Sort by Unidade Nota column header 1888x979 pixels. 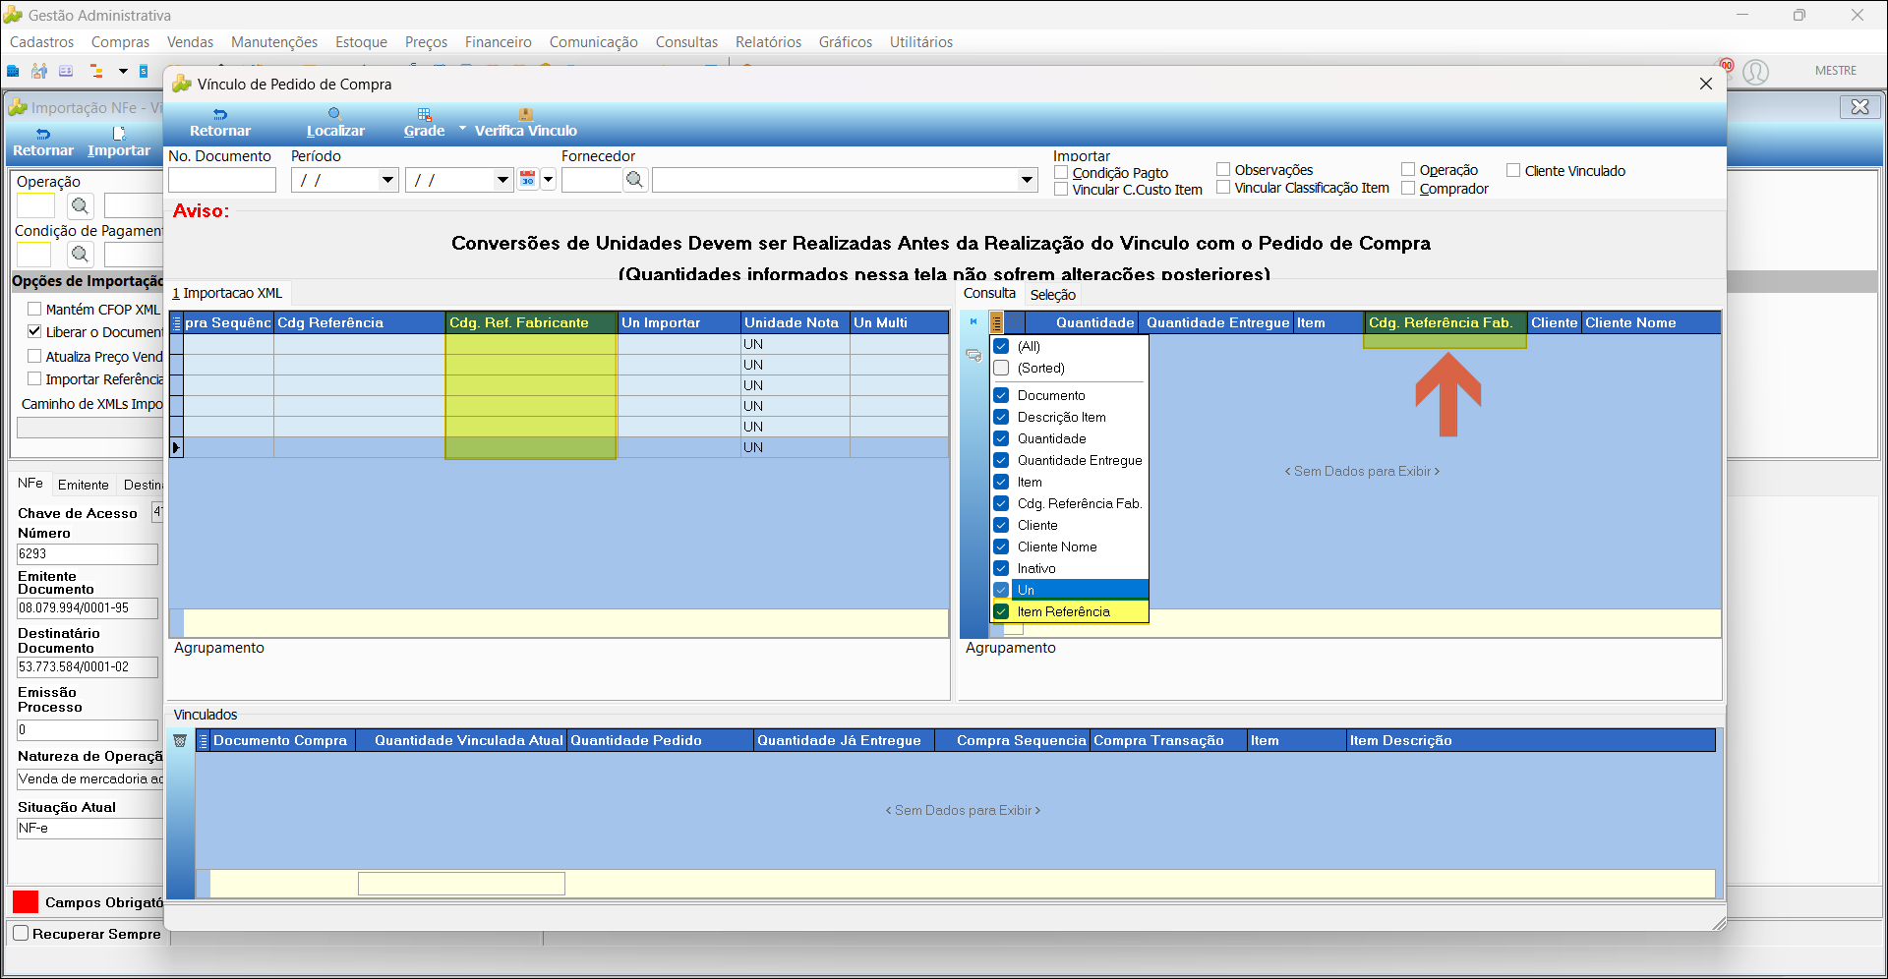coord(795,322)
